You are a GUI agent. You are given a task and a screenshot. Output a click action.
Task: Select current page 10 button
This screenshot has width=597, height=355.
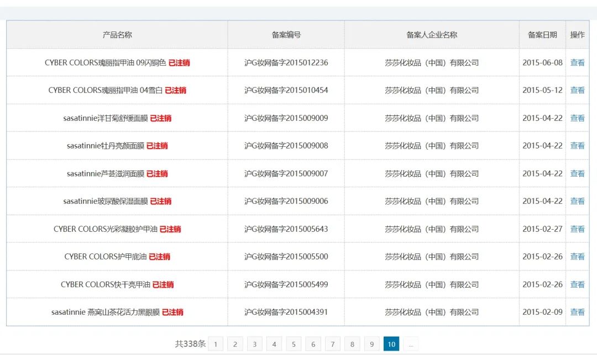tap(391, 344)
